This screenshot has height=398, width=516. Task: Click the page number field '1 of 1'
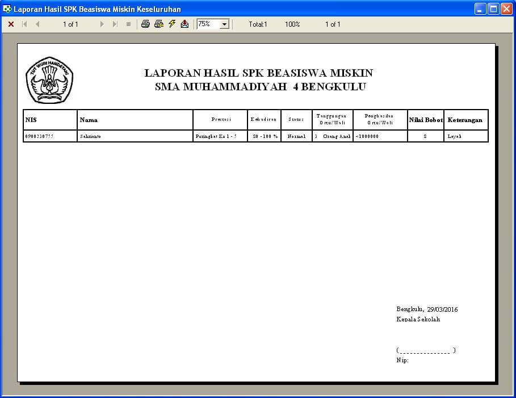tap(70, 24)
